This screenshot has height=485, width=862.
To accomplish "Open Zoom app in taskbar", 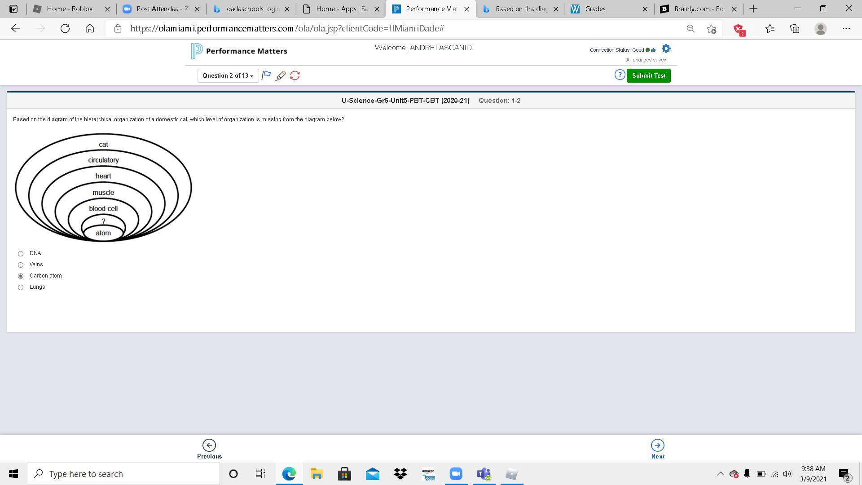I will pyautogui.click(x=456, y=474).
